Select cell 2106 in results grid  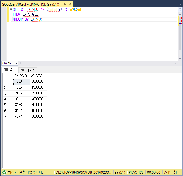tap(22, 94)
